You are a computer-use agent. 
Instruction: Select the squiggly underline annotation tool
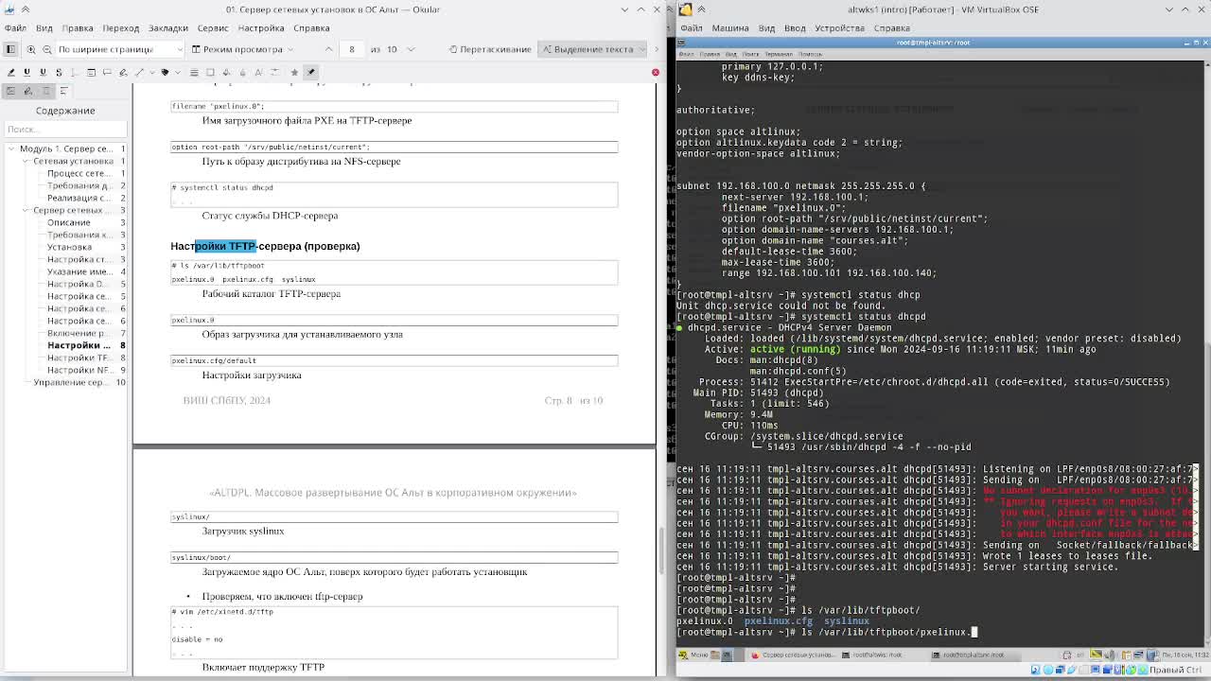[x=43, y=72]
